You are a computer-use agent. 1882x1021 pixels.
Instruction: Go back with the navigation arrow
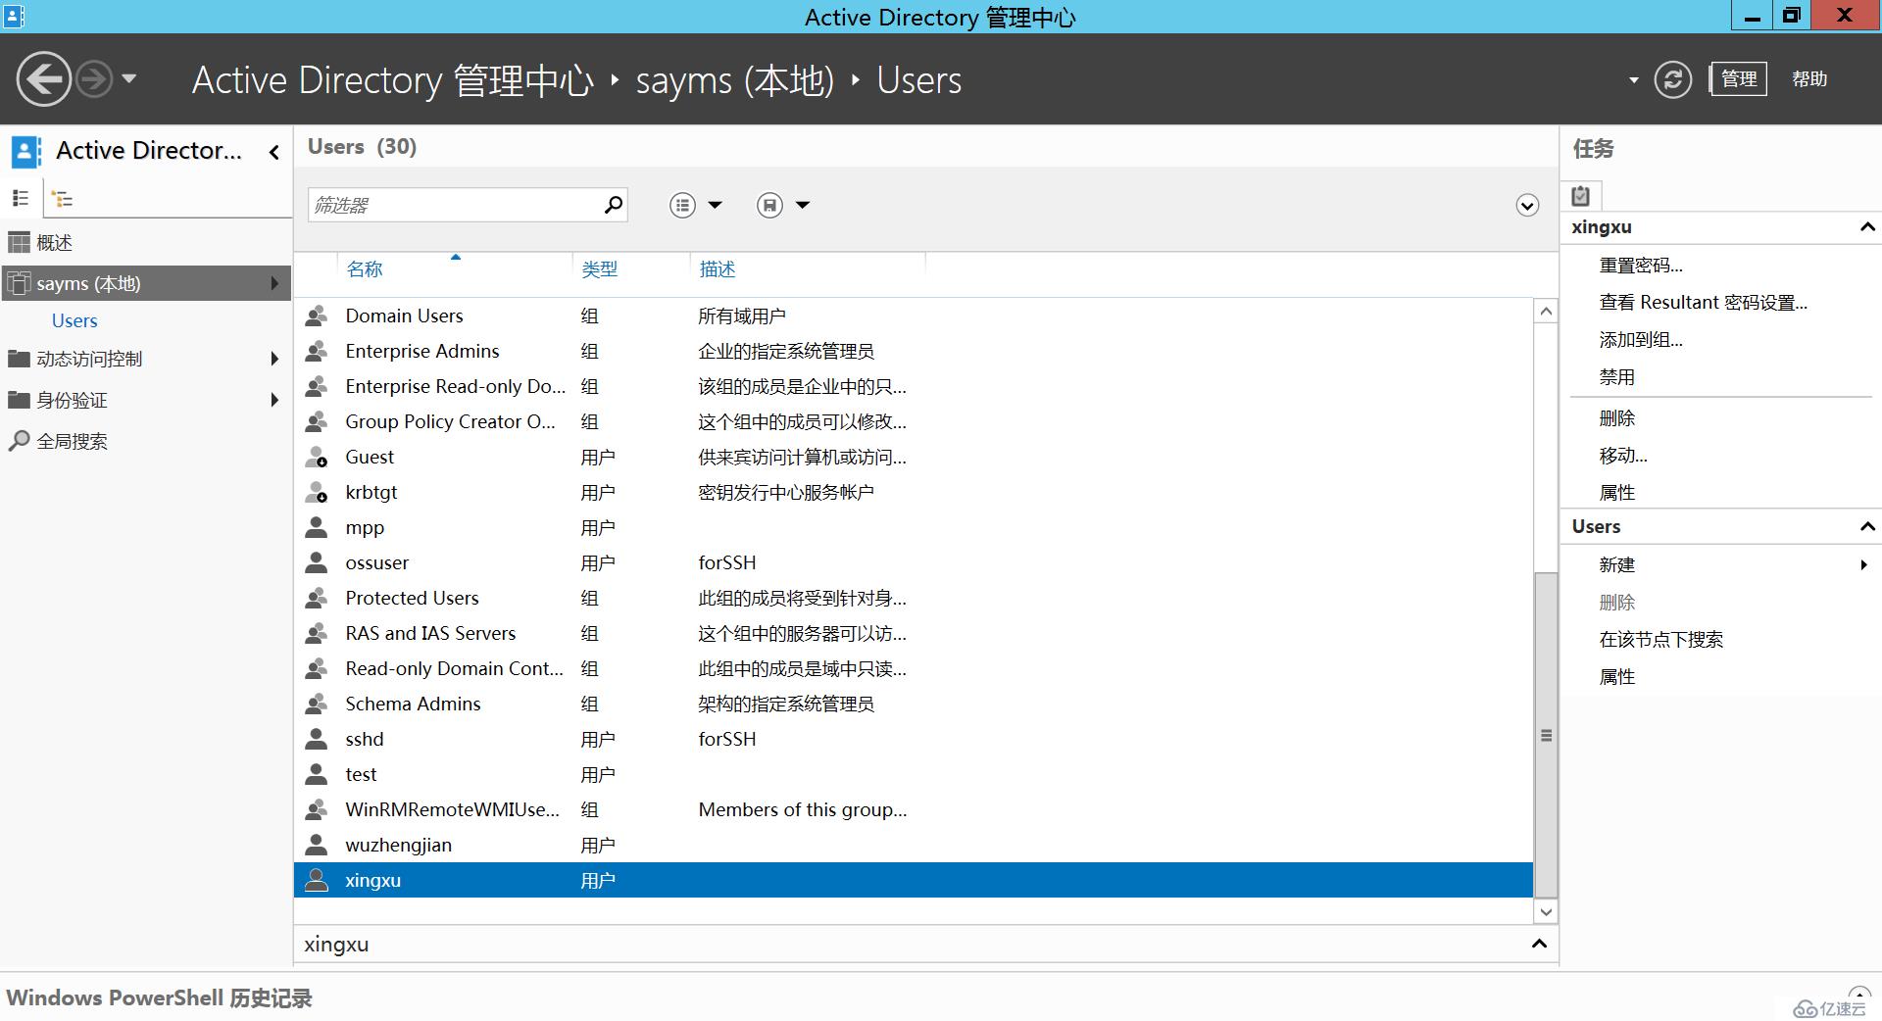pos(43,78)
